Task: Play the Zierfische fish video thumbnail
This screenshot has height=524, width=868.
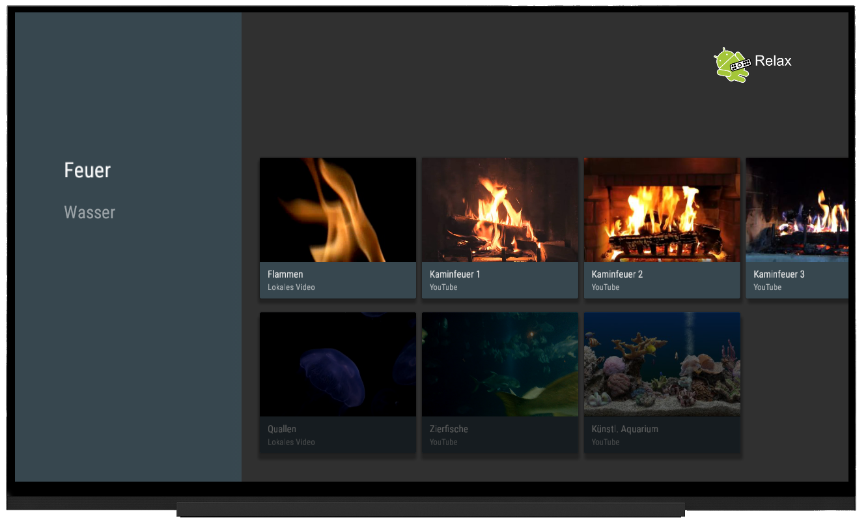Action: [x=499, y=364]
